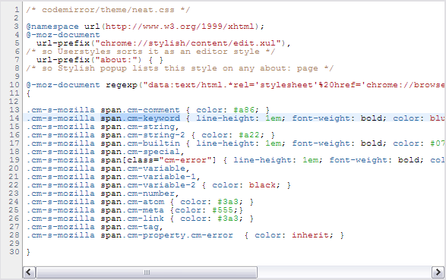Click 'span.cm-string-2' selector

(143, 135)
